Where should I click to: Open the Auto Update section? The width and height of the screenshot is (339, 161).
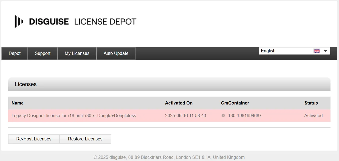point(116,53)
